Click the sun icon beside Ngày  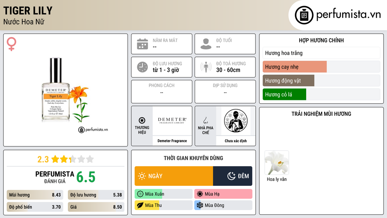point(142,176)
